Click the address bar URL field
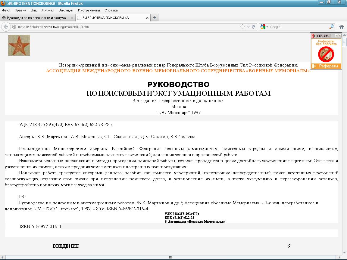Image resolution: width=347 pixels, height=260 pixels. [x=120, y=27]
